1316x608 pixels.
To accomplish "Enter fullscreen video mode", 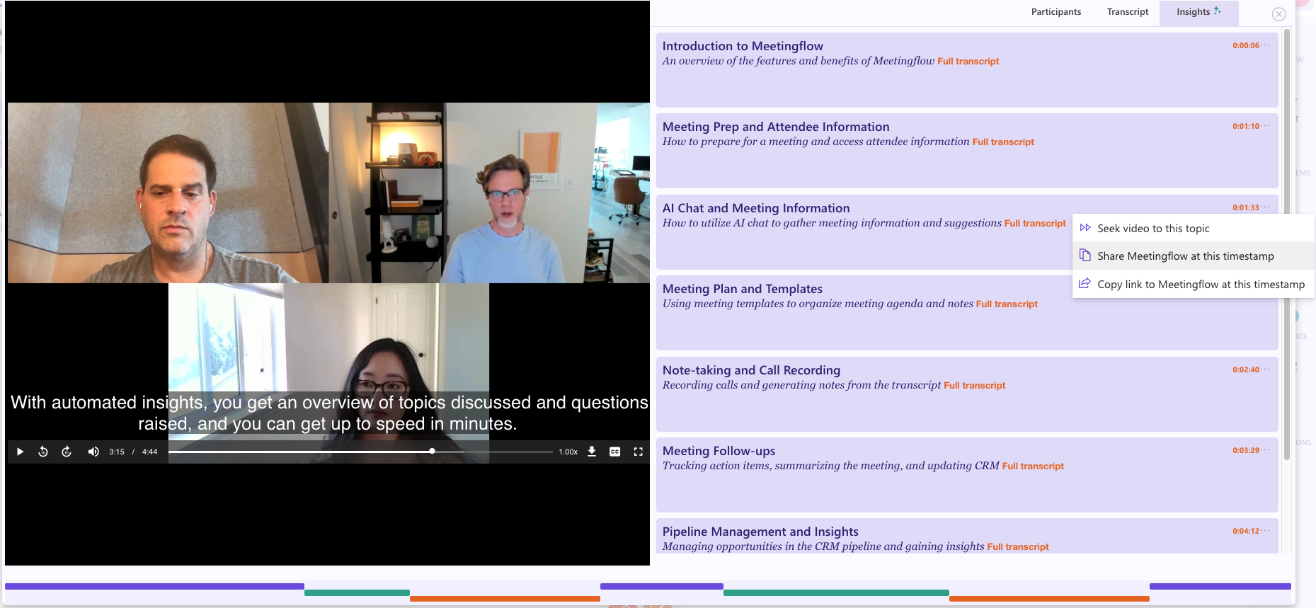I will (639, 452).
